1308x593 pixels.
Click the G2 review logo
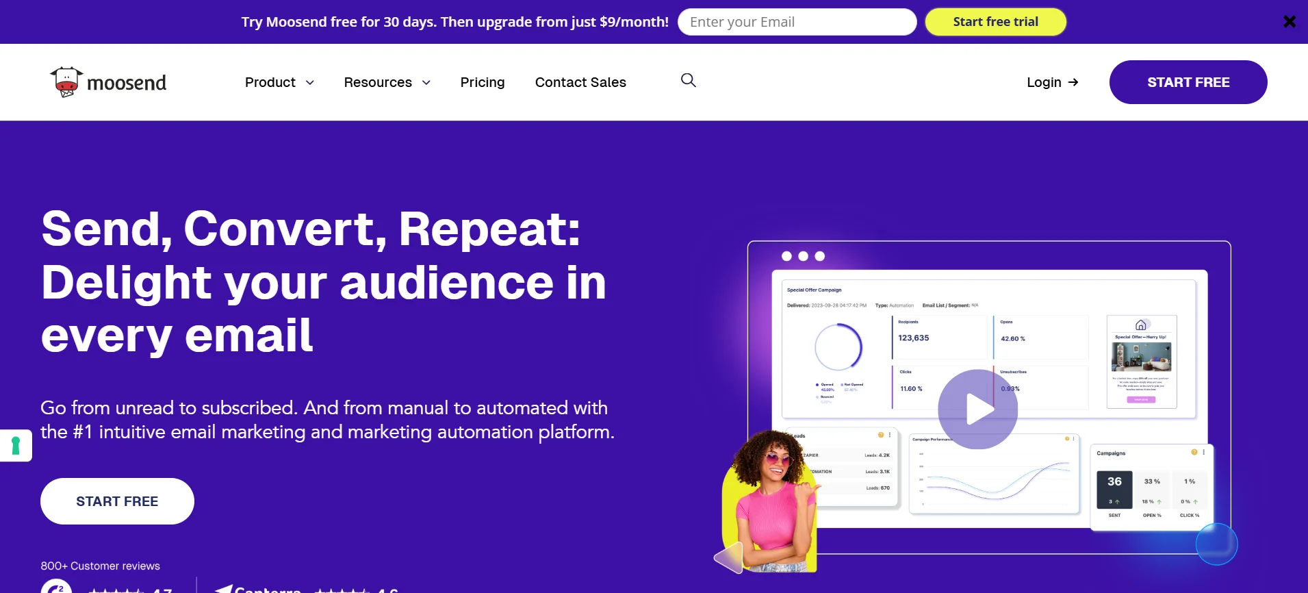point(56,588)
